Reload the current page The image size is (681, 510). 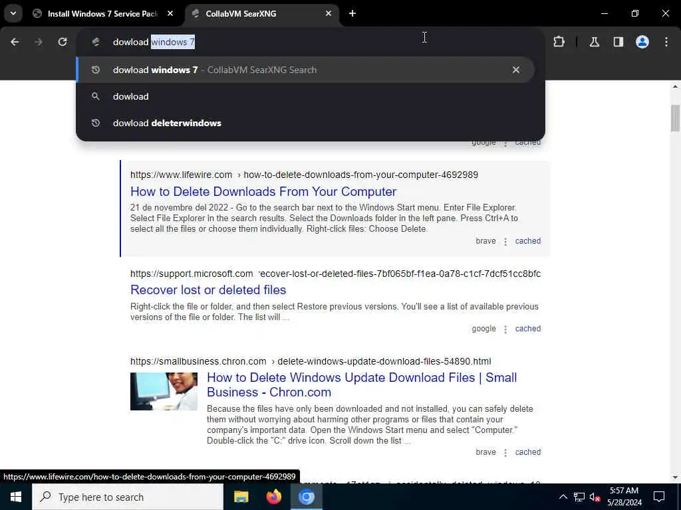[63, 42]
